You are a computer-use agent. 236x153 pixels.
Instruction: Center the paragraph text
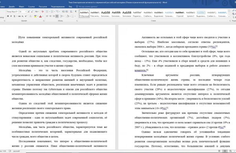(x=50, y=16)
